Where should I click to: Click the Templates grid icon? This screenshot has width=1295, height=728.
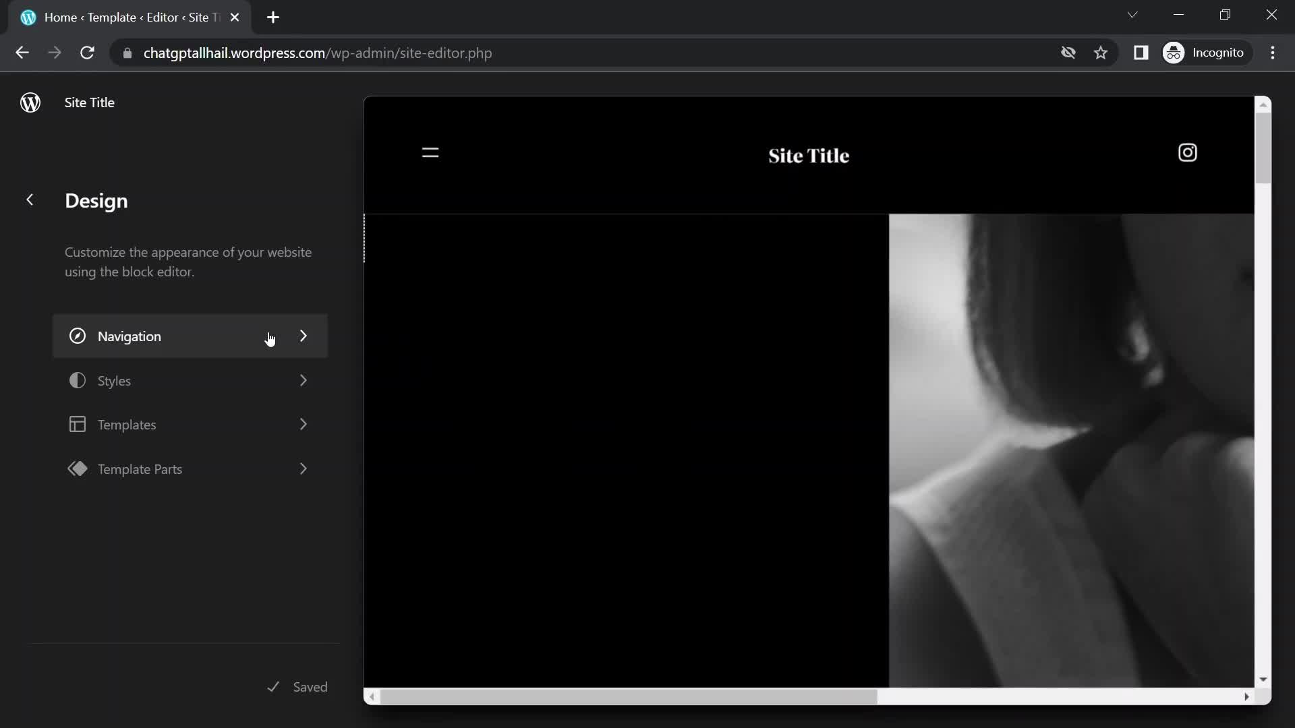(76, 425)
